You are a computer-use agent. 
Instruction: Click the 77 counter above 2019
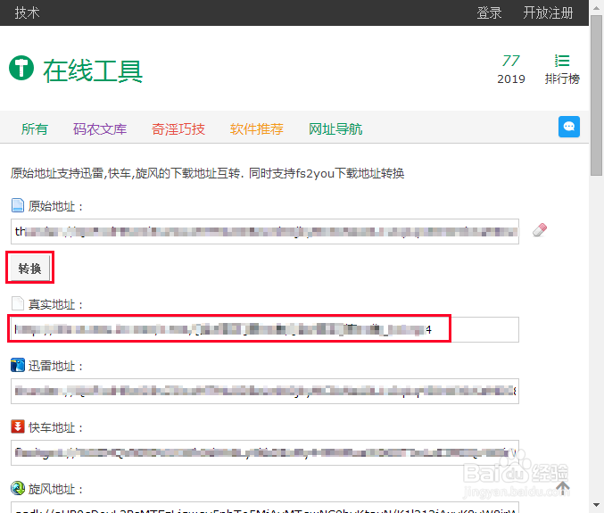(x=511, y=61)
